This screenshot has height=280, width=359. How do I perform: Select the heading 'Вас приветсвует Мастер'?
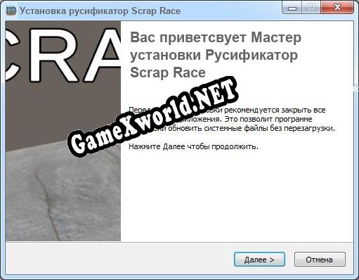pos(216,37)
